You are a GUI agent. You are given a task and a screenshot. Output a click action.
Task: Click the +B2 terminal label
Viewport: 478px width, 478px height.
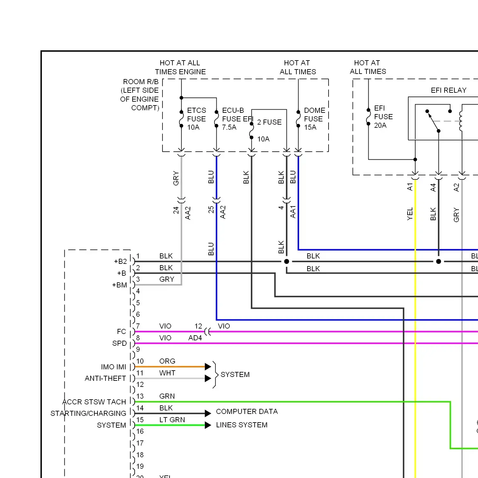pyautogui.click(x=120, y=261)
